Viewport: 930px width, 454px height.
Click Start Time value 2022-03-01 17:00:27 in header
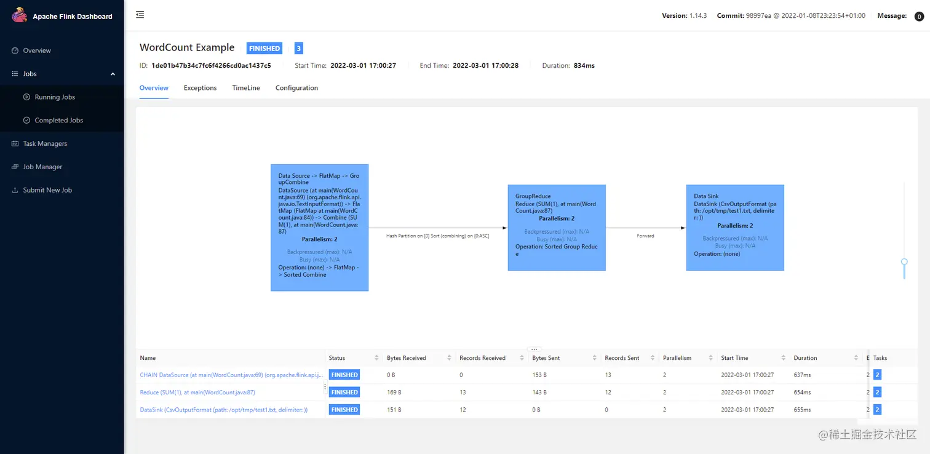(364, 65)
